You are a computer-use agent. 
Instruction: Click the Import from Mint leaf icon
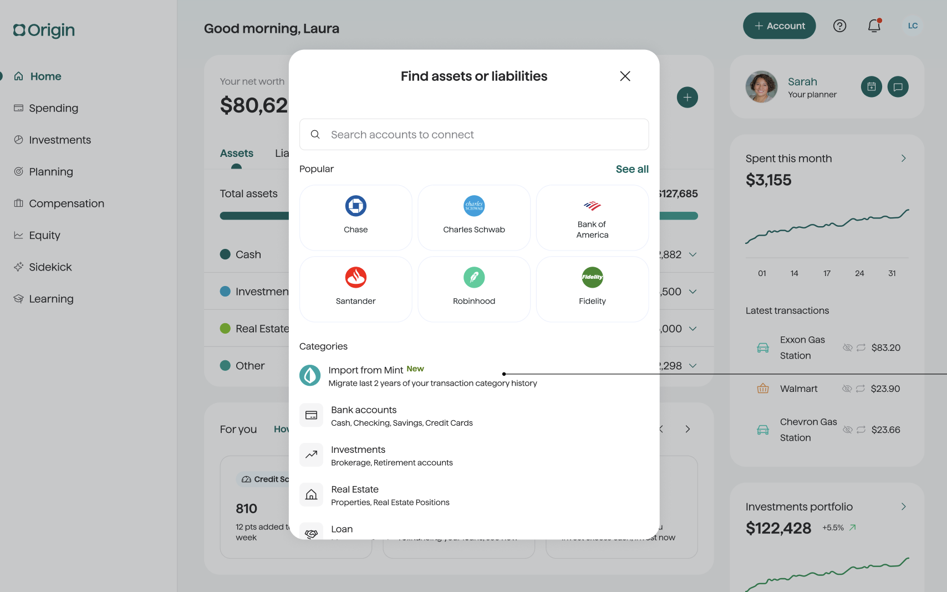(310, 375)
